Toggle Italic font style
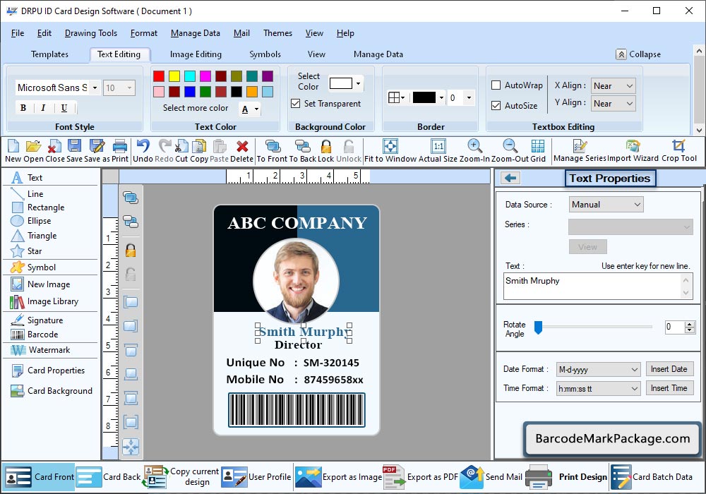The image size is (706, 494). tap(43, 108)
